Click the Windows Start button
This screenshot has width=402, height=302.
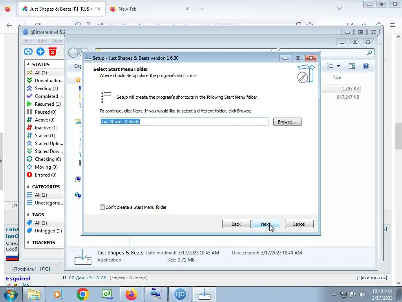pos(11,294)
